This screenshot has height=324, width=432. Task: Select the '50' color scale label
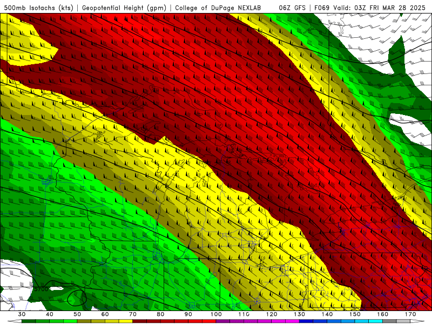pyautogui.click(x=77, y=314)
